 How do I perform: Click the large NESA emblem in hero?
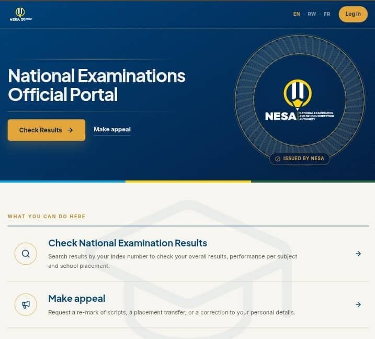[300, 100]
